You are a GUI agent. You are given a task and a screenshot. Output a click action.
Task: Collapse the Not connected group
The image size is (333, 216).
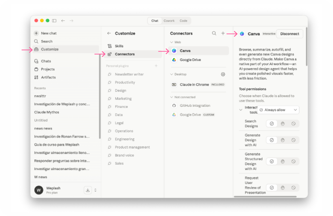[172, 97]
